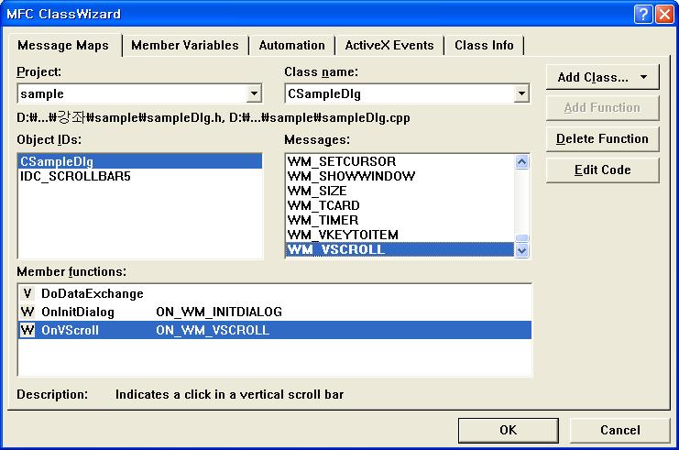Select the W icon beside OnInitDialog
This screenshot has width=679, height=450.
27,312
